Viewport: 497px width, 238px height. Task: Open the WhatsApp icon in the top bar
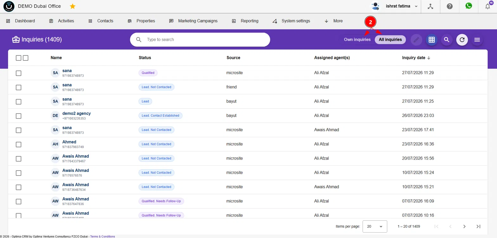[x=468, y=6]
